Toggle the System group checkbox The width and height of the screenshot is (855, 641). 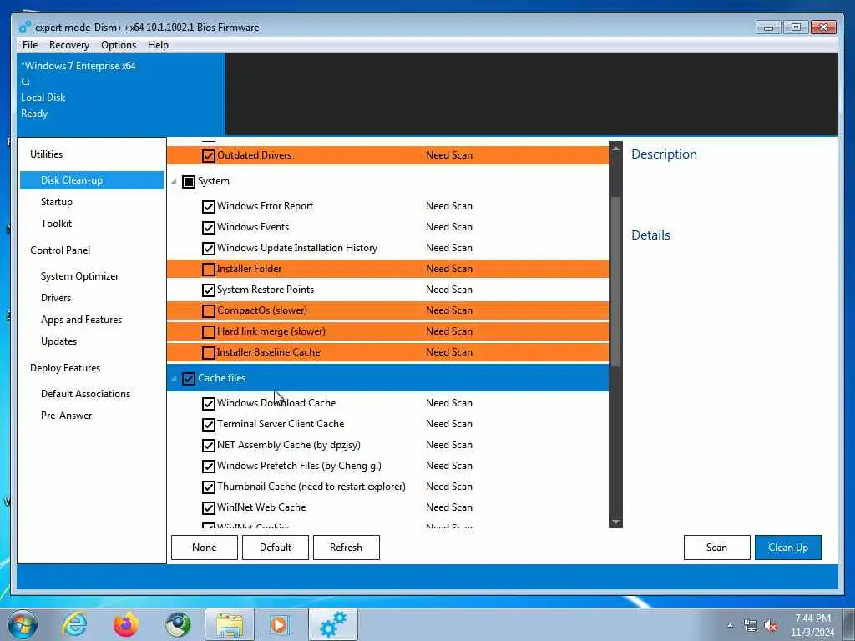click(x=189, y=181)
